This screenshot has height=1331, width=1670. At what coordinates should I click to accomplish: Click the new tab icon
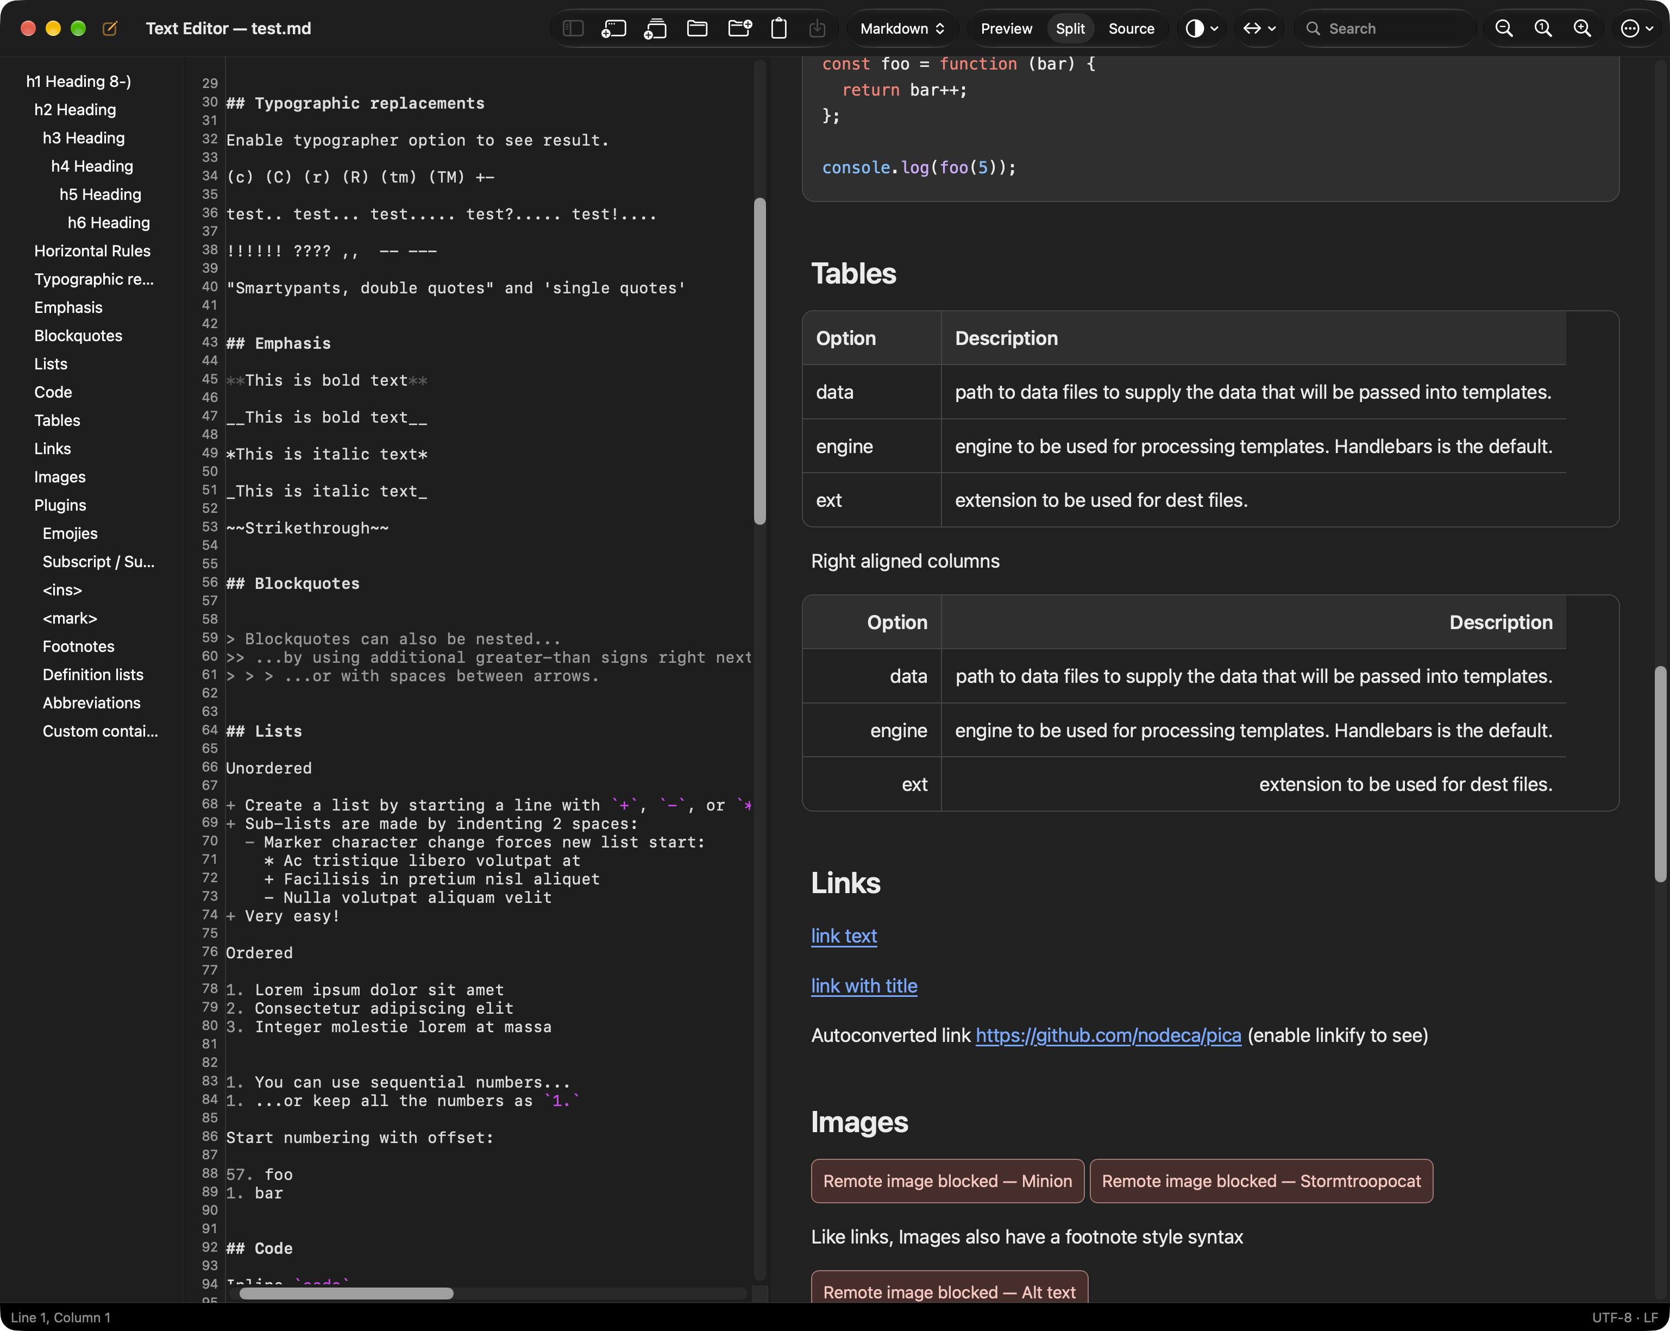click(655, 29)
